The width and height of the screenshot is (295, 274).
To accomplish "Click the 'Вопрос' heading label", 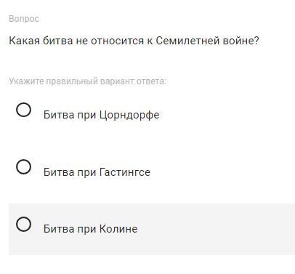I will point(24,19).
